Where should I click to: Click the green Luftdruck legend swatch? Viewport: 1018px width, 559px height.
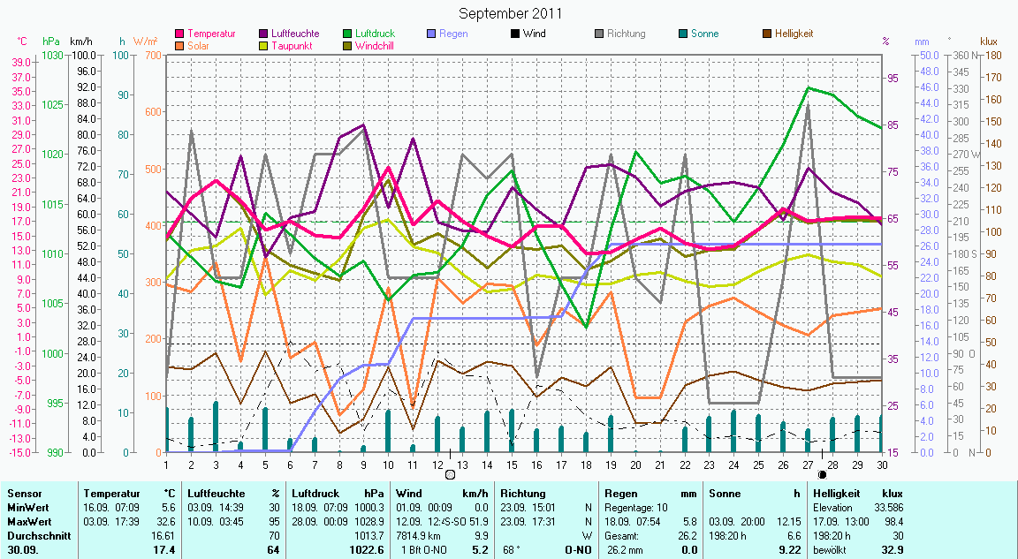(x=347, y=34)
